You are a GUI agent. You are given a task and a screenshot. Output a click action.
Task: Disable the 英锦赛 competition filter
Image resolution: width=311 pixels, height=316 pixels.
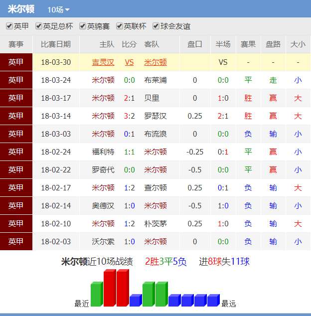83,26
